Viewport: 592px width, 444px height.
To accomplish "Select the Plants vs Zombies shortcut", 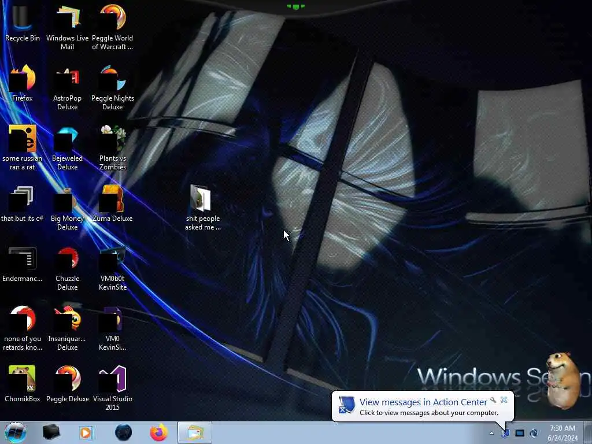I will tap(113, 147).
